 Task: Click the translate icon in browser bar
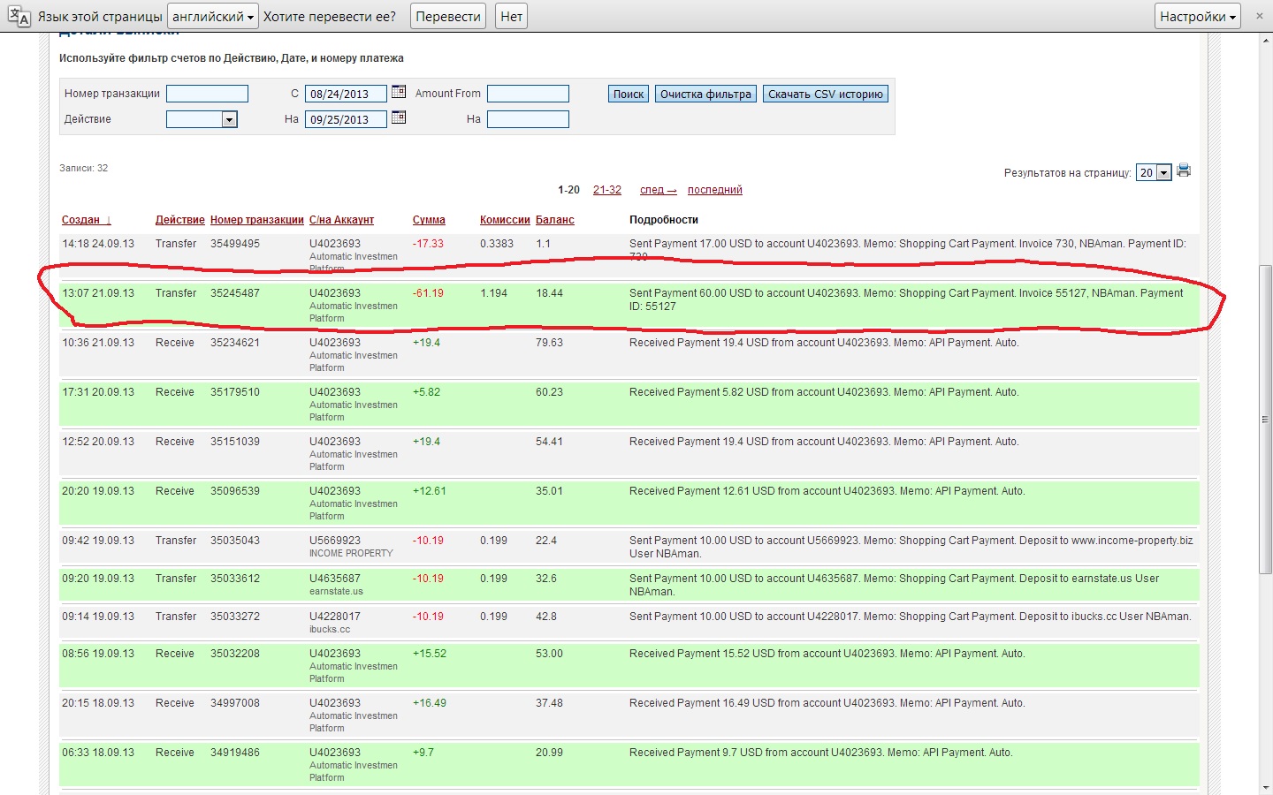(x=19, y=16)
